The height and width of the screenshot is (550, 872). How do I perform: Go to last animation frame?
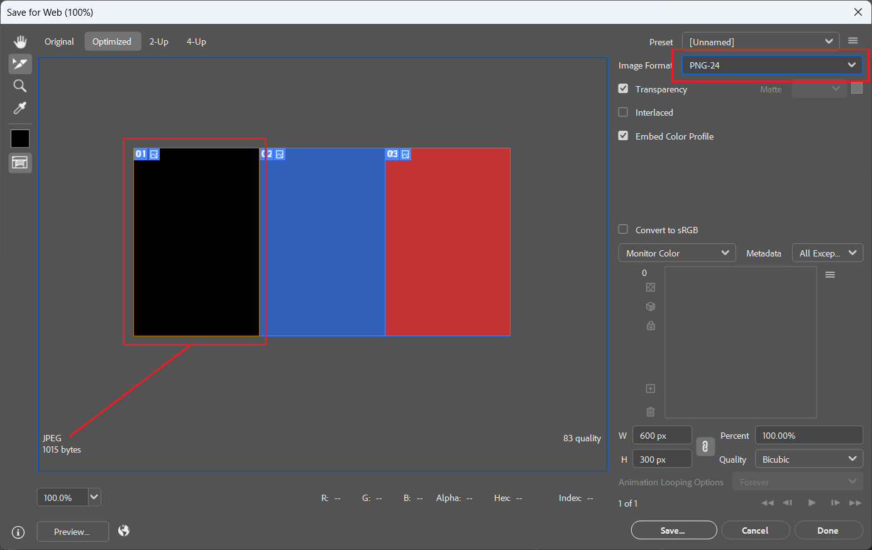(x=855, y=503)
